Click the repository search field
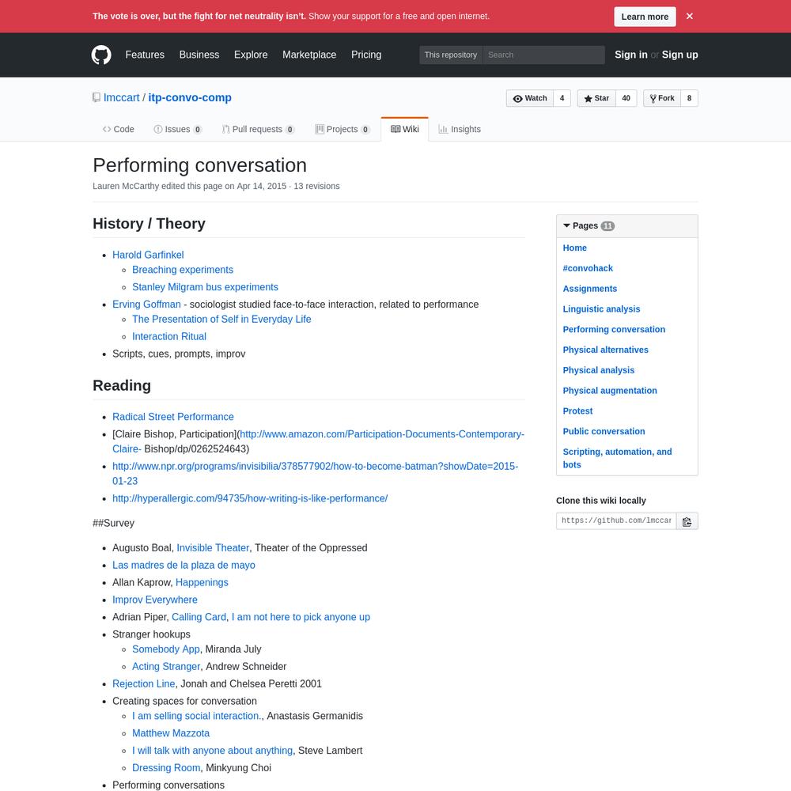Viewport: 791px width, 791px height. point(543,55)
